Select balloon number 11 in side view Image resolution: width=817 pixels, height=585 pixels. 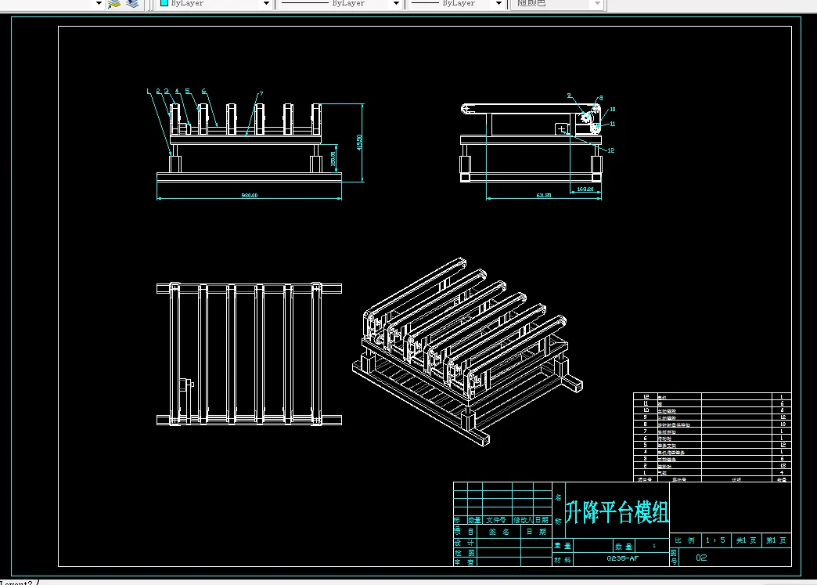pyautogui.click(x=613, y=124)
